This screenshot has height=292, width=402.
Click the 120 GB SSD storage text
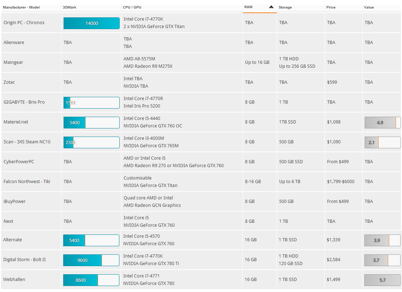[291, 264]
